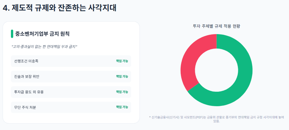
Task: Click 책임 가능 label in 무단 주식 처분 row
Action: pos(122,107)
